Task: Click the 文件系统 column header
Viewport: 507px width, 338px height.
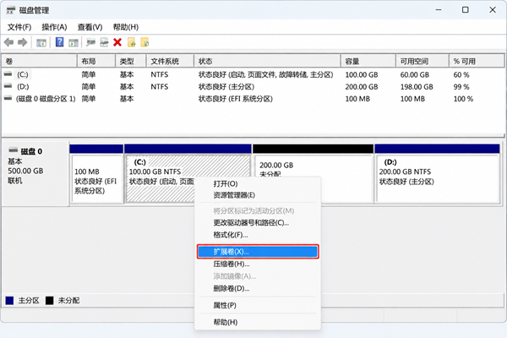Action: pos(170,61)
